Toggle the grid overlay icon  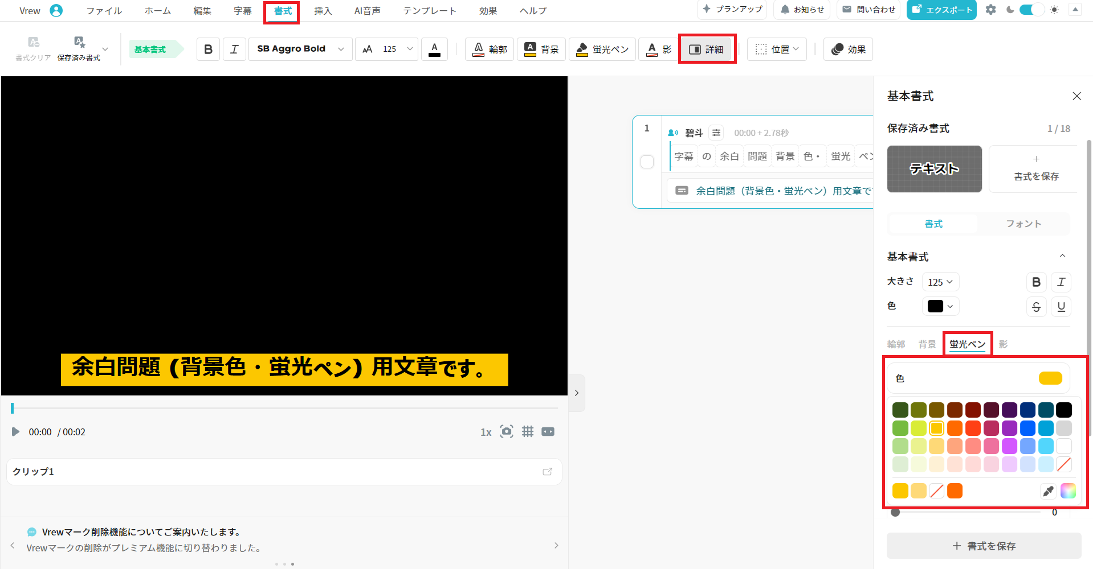(x=528, y=431)
